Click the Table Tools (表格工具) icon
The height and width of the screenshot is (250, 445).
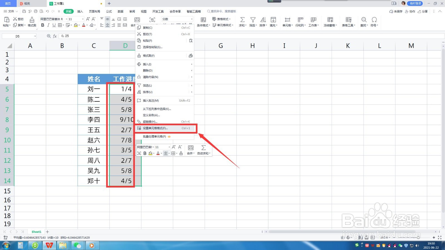tap(348, 20)
